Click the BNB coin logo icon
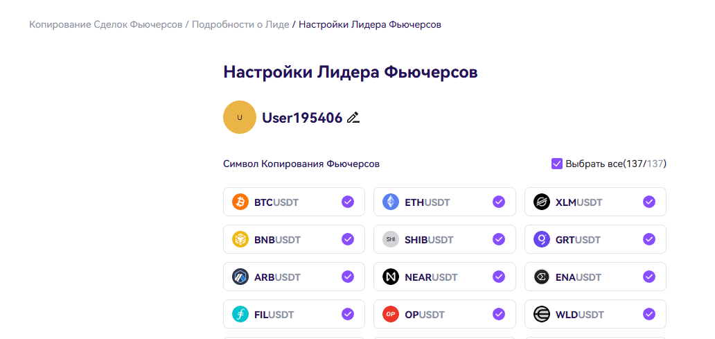 (240, 239)
